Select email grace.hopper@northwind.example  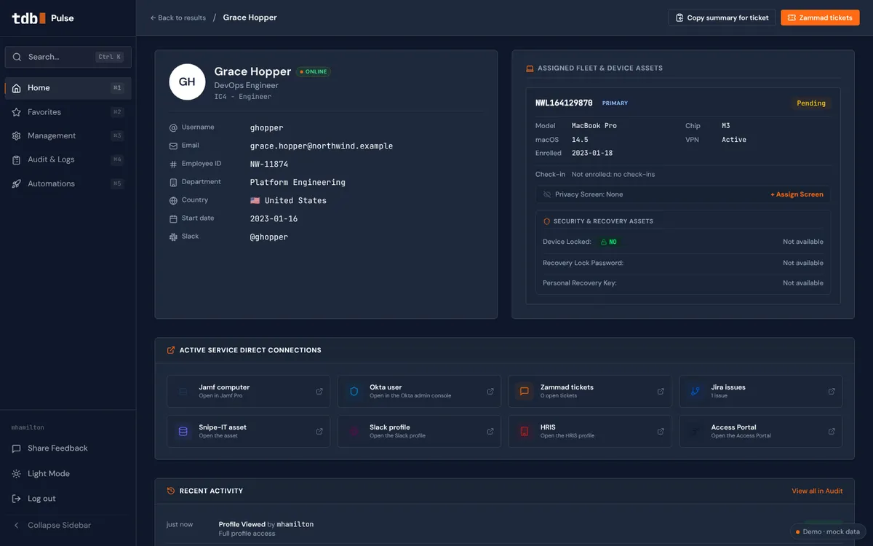point(322,146)
